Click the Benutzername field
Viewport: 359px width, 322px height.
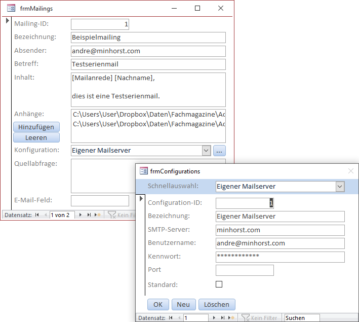click(x=280, y=243)
